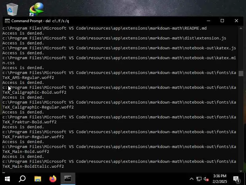Click the console vertical scrollbar thumb
The image size is (246, 185).
(x=241, y=73)
